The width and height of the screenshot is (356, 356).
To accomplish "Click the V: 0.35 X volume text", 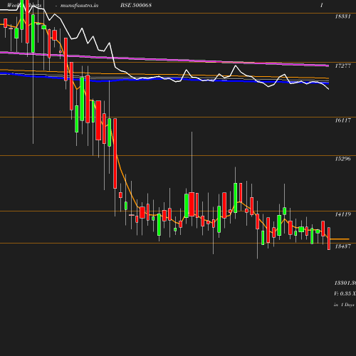I will [x=345, y=293].
